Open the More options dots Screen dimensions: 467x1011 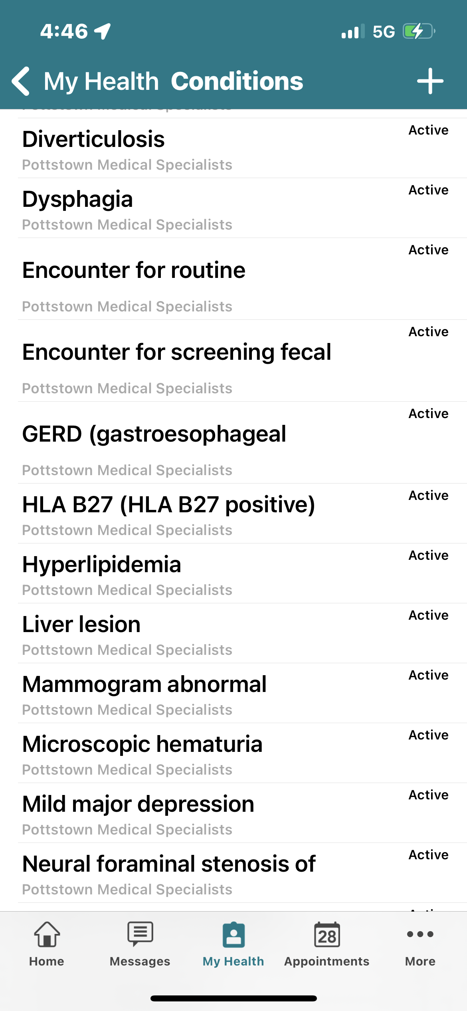[420, 934]
